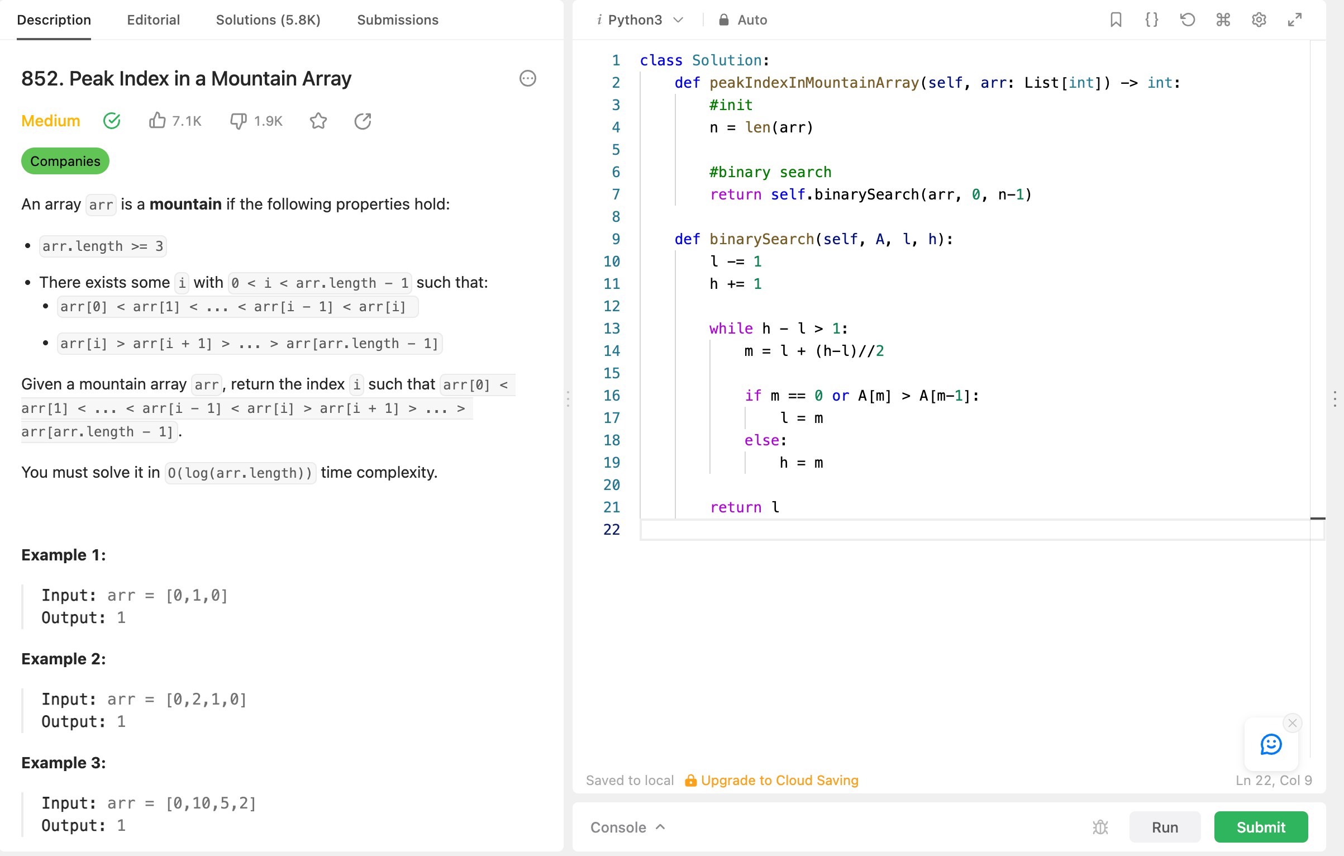This screenshot has height=856, width=1344.
Task: Click the thumbs up like icon
Action: coord(158,121)
